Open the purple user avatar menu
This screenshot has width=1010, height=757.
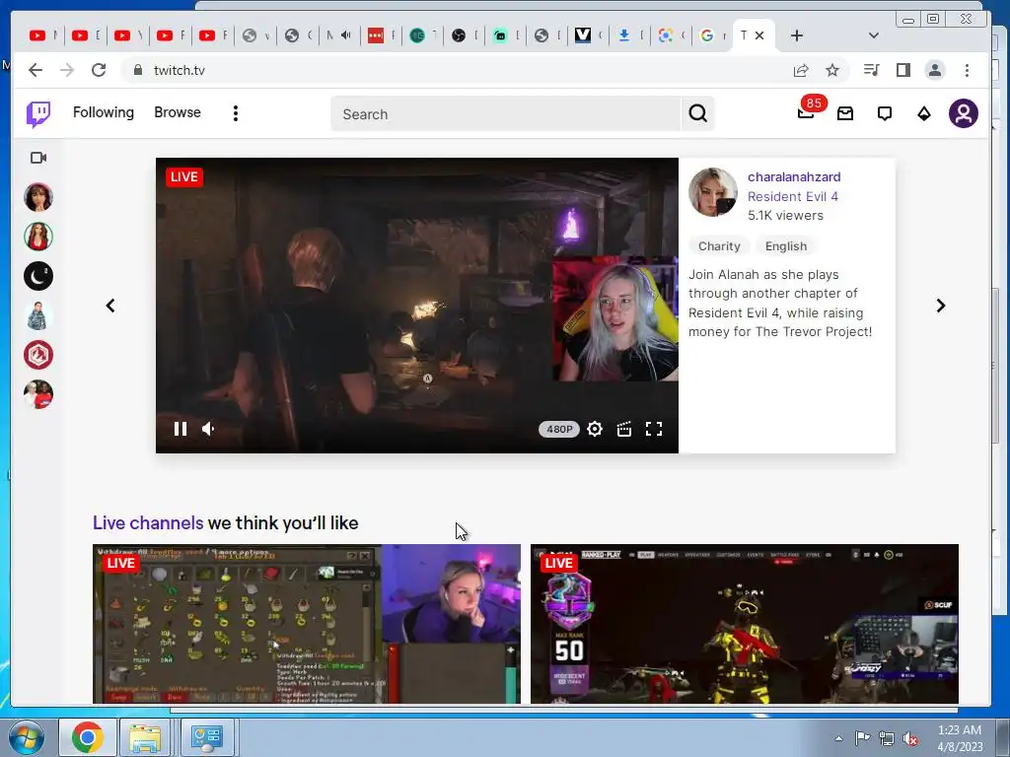pos(963,113)
